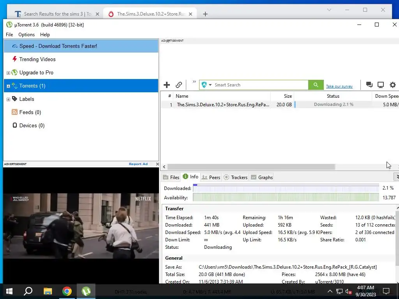Click the green search magnifier button
The image size is (399, 299).
pyautogui.click(x=316, y=85)
